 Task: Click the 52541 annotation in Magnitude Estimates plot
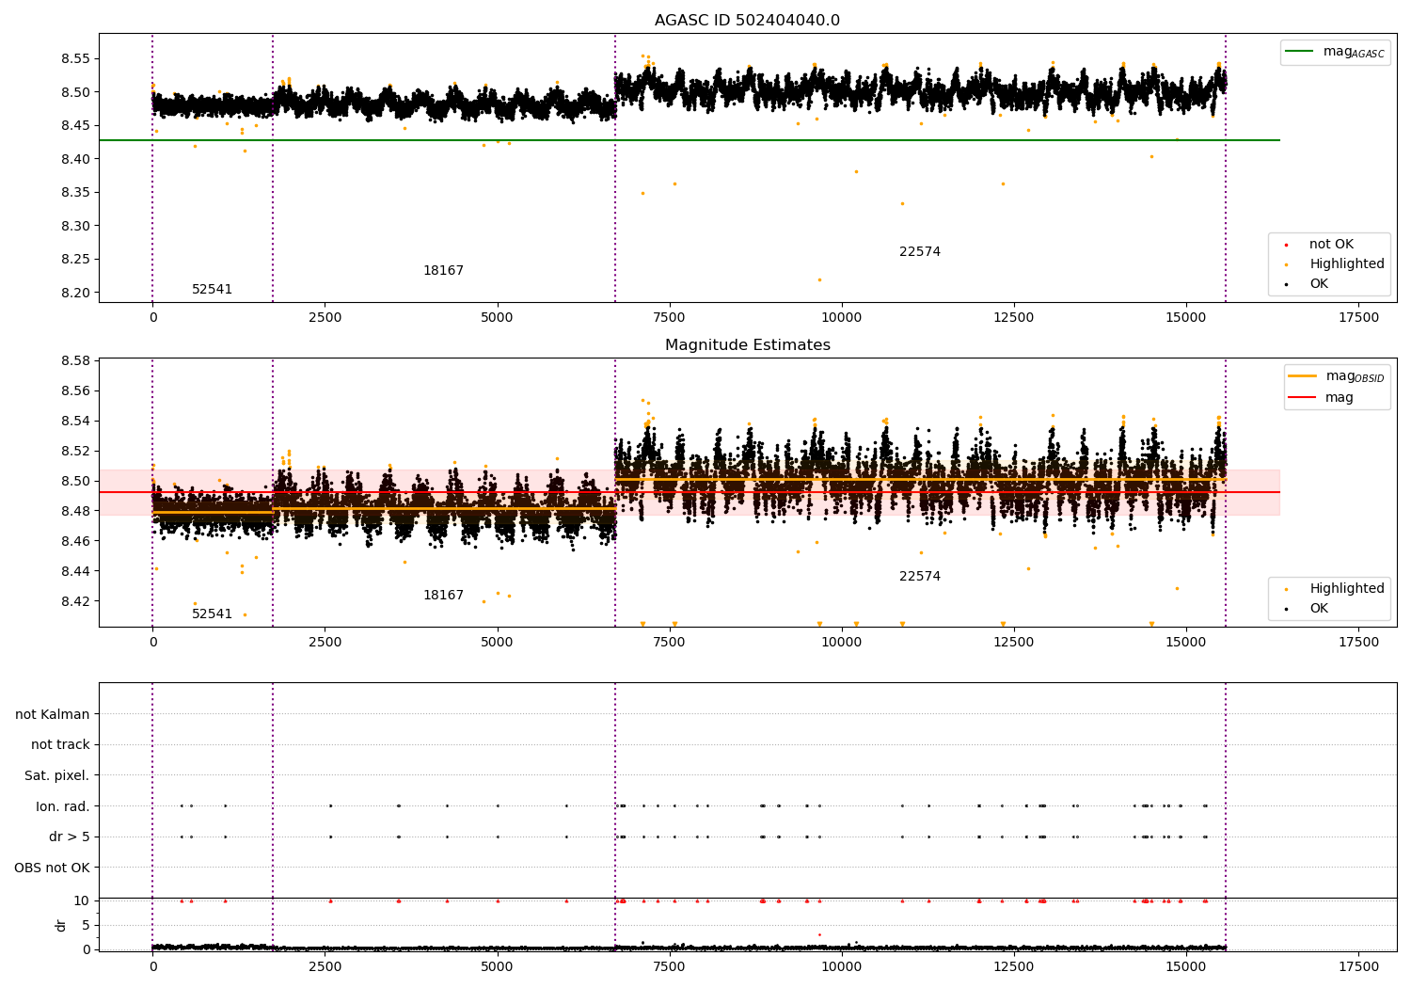tap(212, 614)
